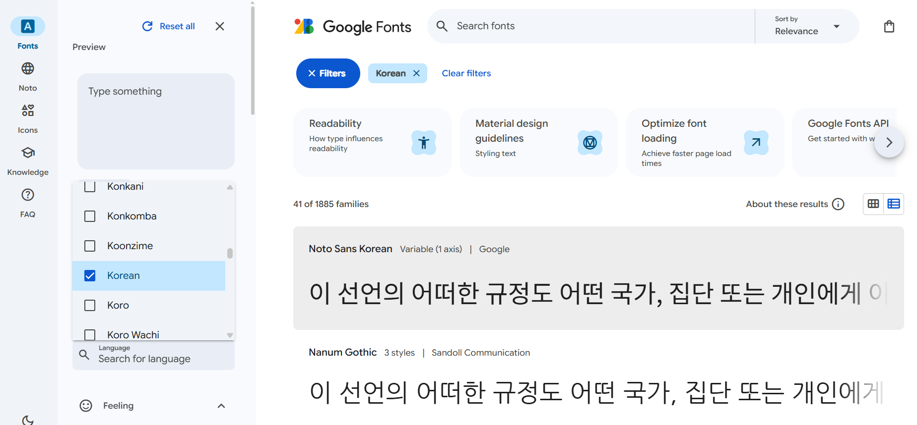Viewport: 917px width, 425px height.
Task: Click the Readability accessibility icon
Action: (x=424, y=143)
